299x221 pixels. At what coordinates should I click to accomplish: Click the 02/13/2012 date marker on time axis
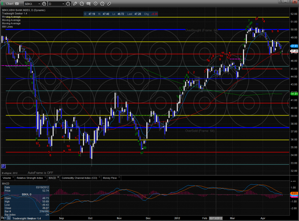215,218
